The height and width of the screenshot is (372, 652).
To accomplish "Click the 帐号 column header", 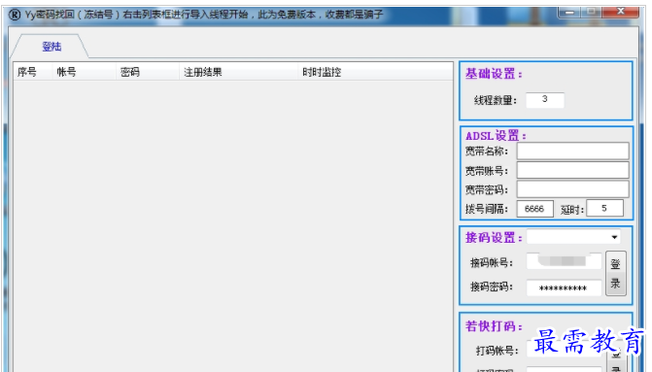I will click(x=84, y=72).
